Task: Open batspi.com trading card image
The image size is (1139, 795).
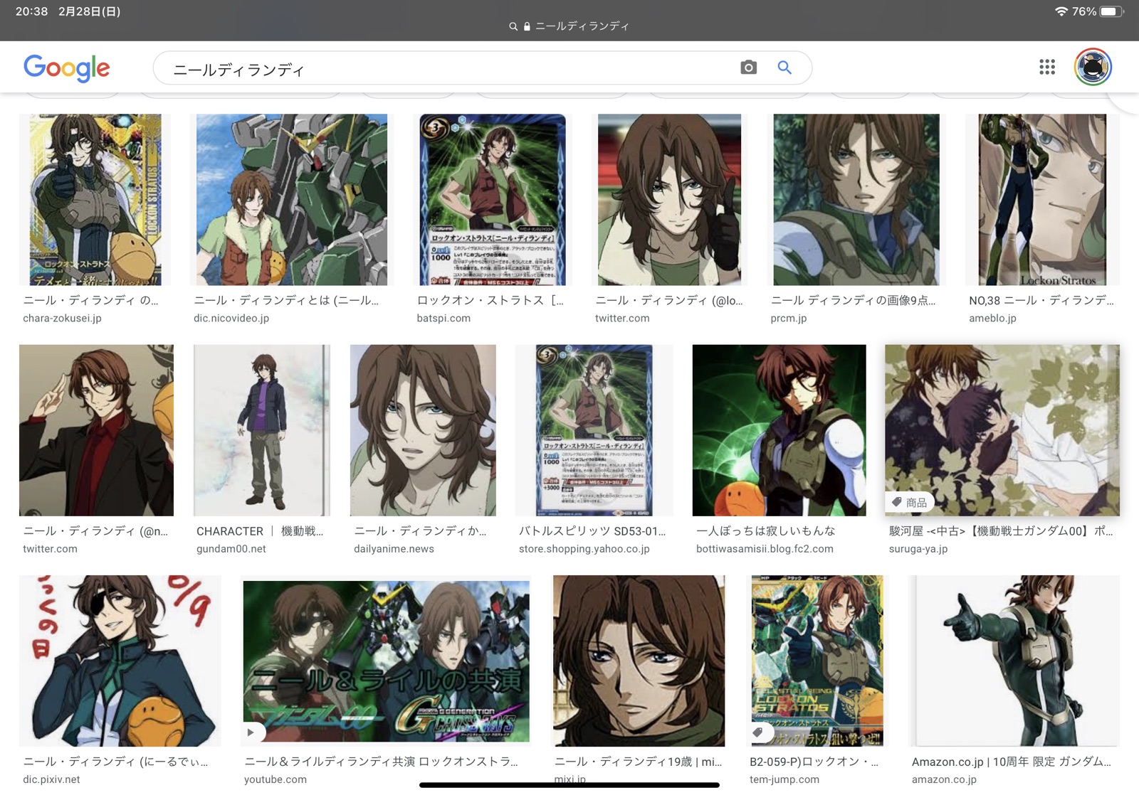Action: point(493,200)
